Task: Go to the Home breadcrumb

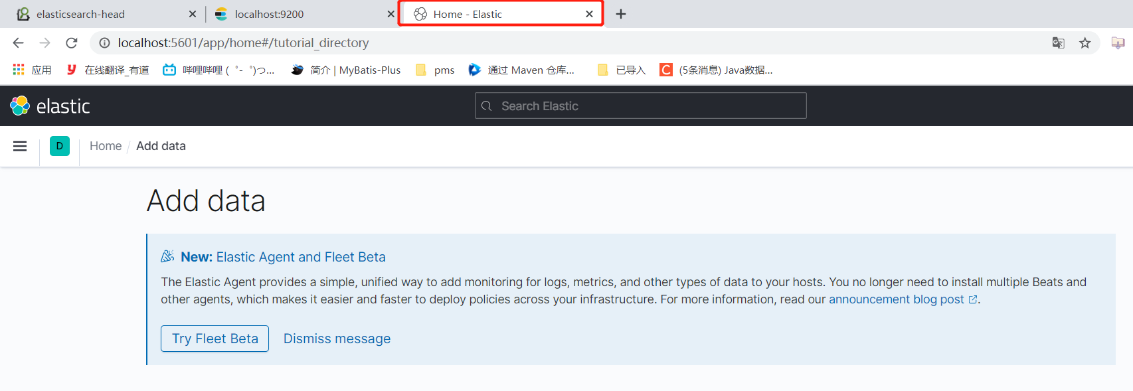Action: pos(106,146)
